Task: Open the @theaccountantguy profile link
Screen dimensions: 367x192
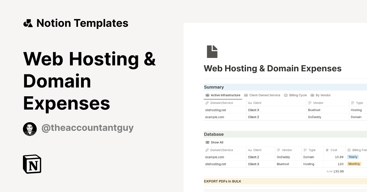Action: click(88, 128)
